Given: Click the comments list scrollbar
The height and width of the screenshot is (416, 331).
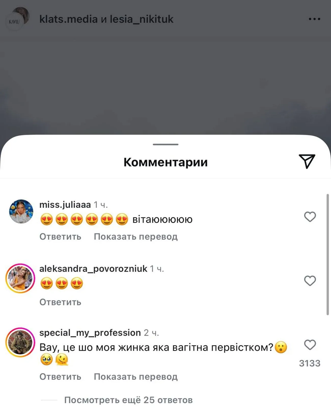Looking at the screenshot, I should pyautogui.click(x=328, y=254).
